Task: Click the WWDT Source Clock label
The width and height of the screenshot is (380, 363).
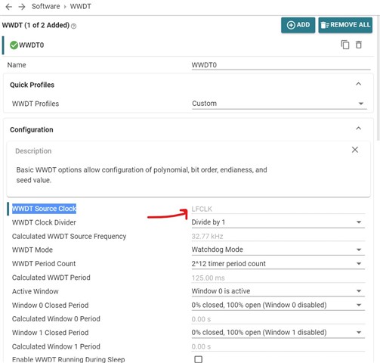Action: tap(44, 209)
